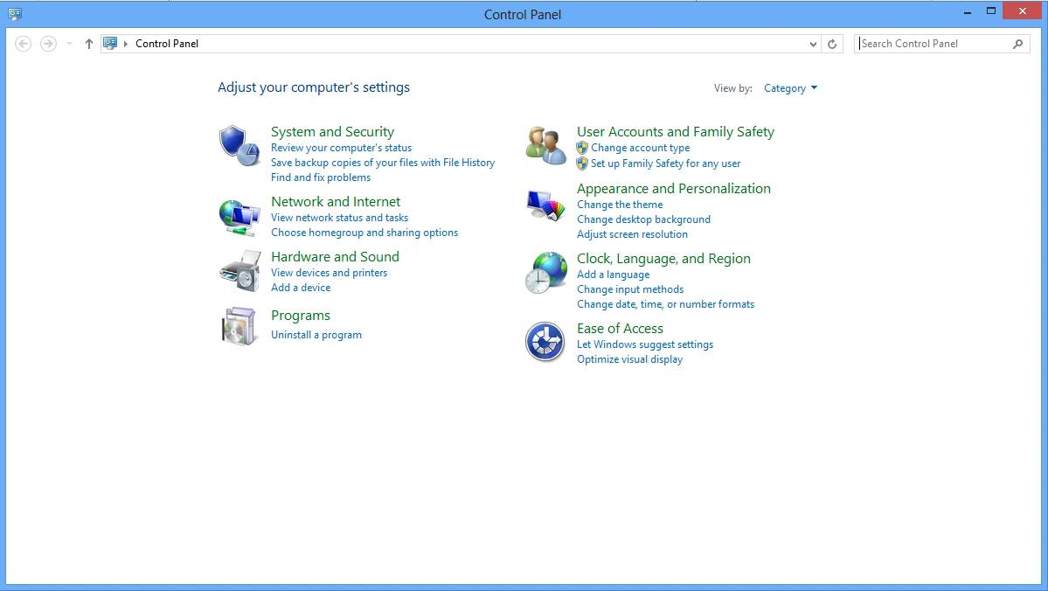The height and width of the screenshot is (591, 1048).
Task: Click Uninstall a program
Action: click(316, 335)
